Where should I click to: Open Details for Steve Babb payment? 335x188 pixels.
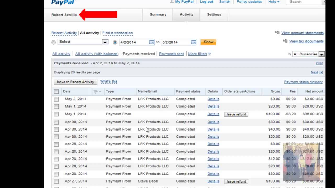(213, 181)
